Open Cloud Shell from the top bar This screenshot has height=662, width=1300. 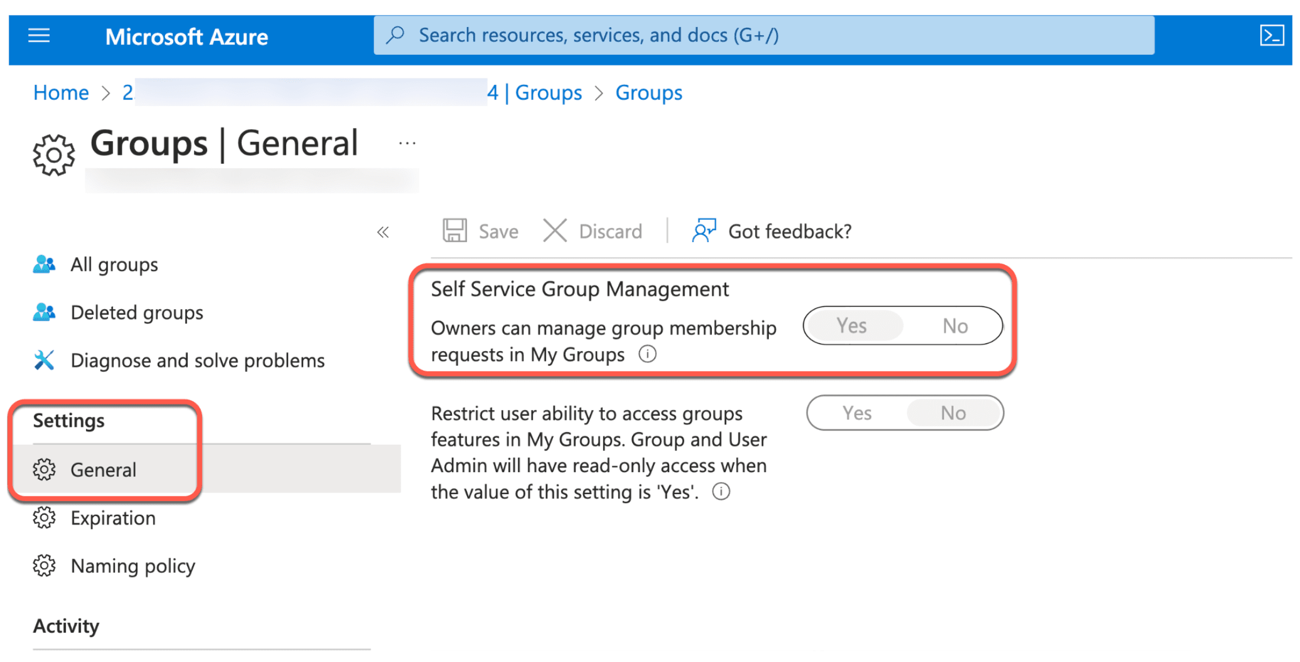click(1272, 36)
